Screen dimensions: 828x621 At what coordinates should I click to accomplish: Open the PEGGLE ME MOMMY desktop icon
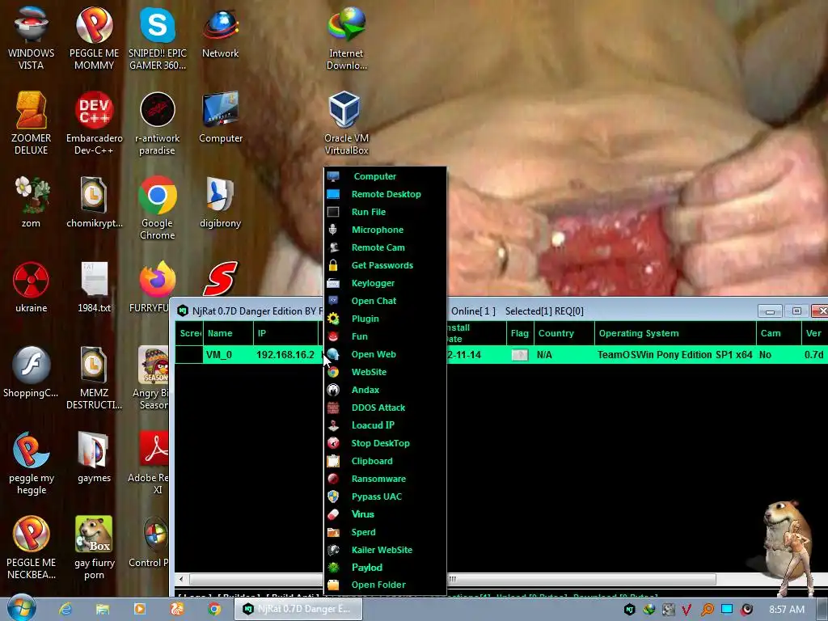[x=94, y=38]
